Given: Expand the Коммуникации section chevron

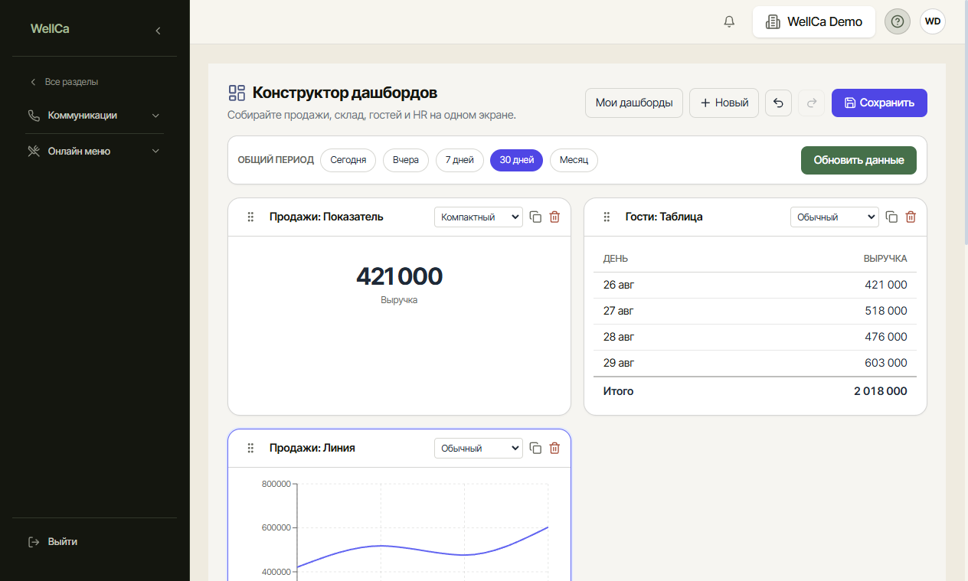Looking at the screenshot, I should (155, 116).
